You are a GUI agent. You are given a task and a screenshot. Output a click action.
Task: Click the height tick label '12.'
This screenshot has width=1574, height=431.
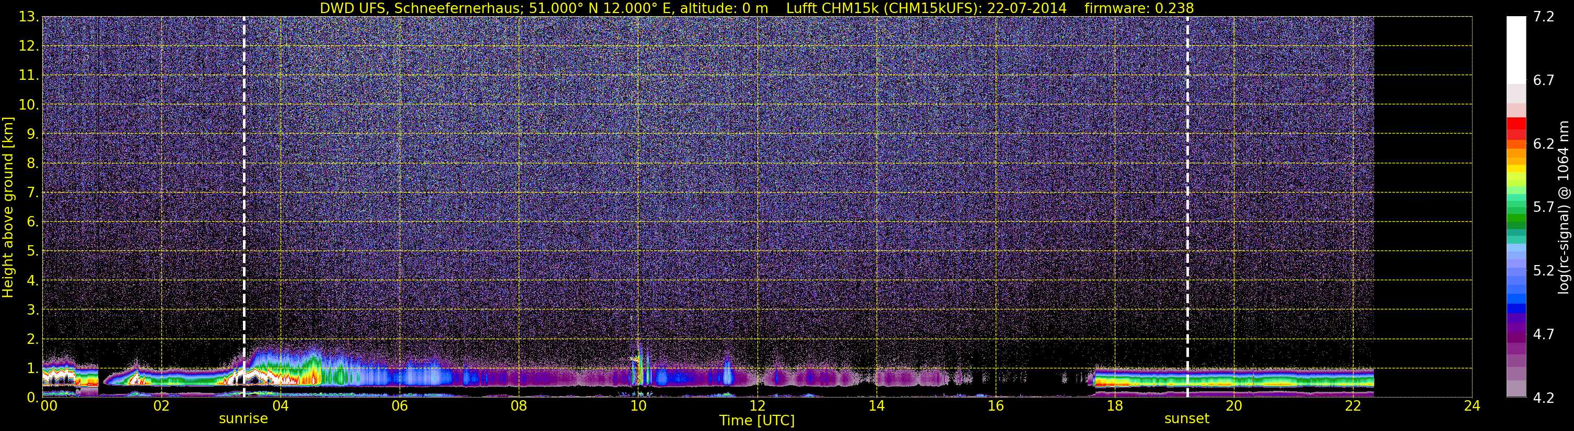[x=29, y=46]
